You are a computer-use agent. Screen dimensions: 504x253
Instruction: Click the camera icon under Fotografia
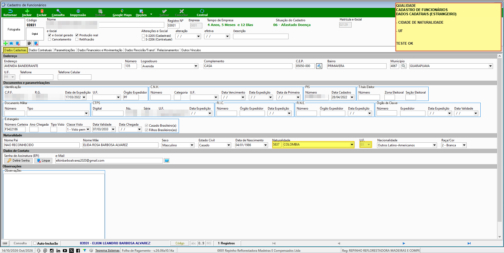click(11, 43)
